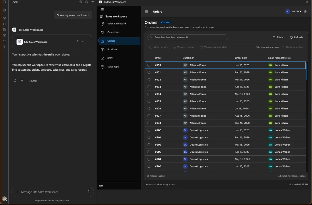Image resolution: width=312 pixels, height=205 pixels.
Task: Click the View representative button
Action: 214,47
